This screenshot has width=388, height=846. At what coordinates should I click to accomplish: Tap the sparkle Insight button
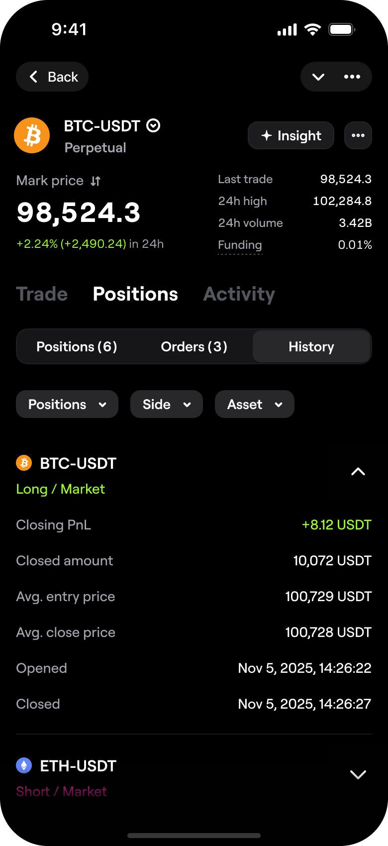(x=291, y=135)
